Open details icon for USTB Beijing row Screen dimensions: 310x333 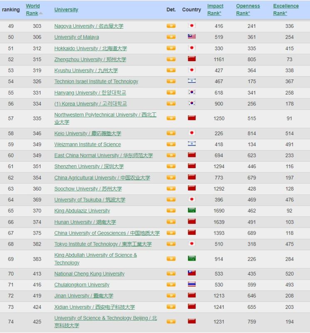coord(171,321)
